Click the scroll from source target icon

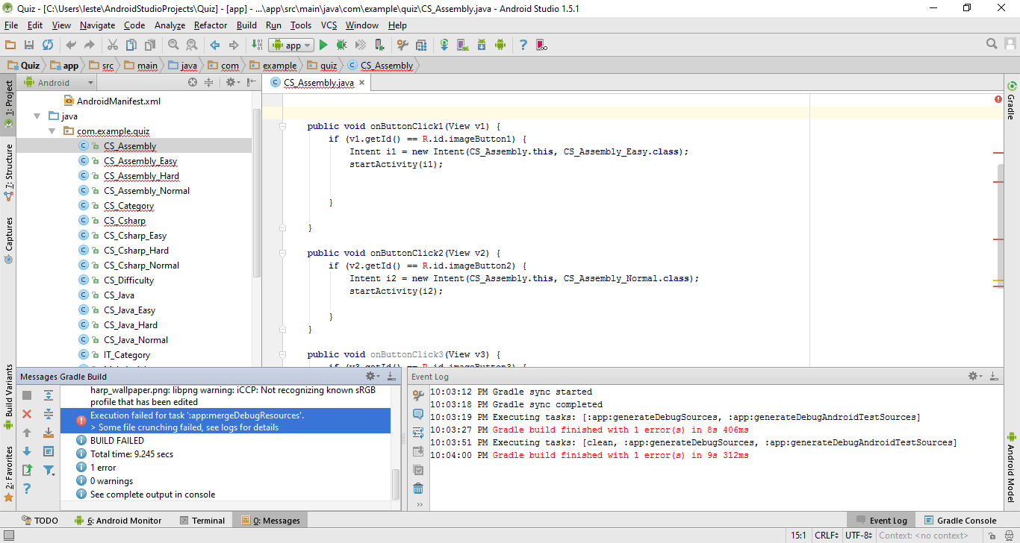193,83
